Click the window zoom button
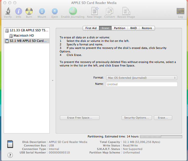 pyautogui.click(x=15, y=3)
